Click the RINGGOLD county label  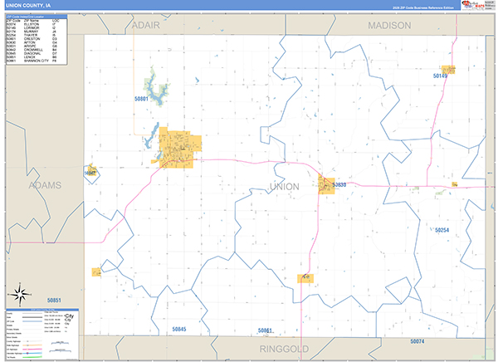[x=284, y=349]
